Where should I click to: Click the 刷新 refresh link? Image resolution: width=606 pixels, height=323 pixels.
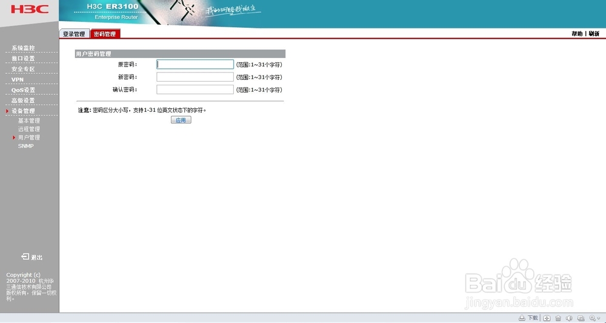pyautogui.click(x=594, y=34)
